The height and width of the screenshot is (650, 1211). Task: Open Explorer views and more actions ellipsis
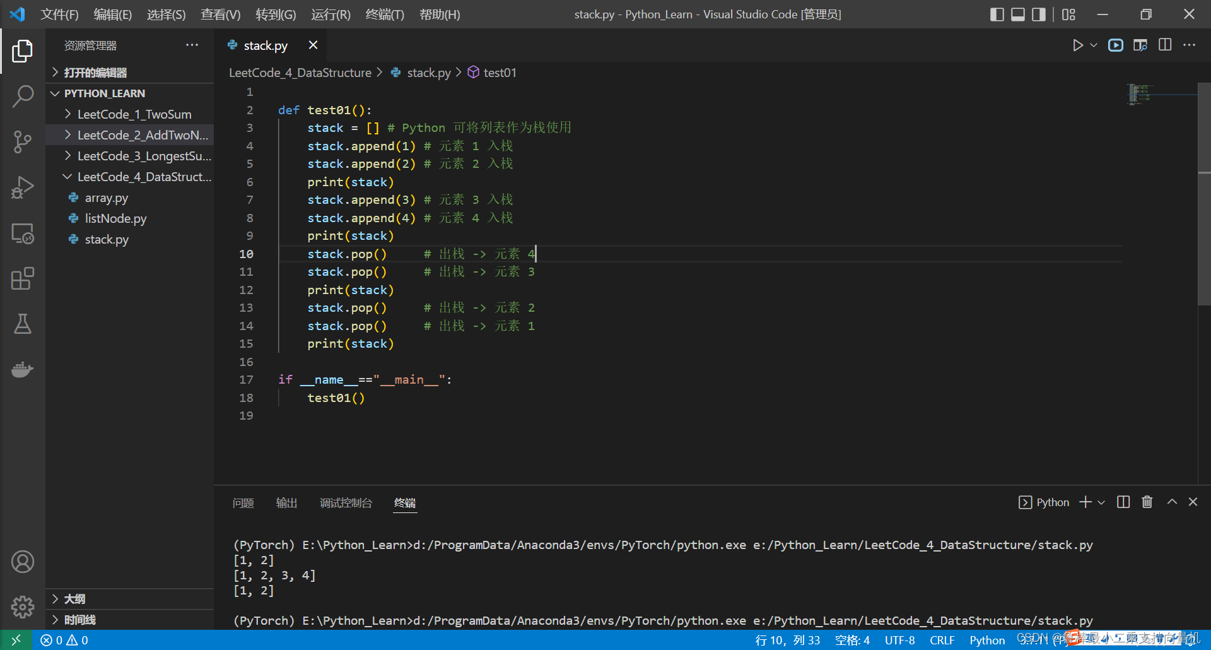point(192,45)
